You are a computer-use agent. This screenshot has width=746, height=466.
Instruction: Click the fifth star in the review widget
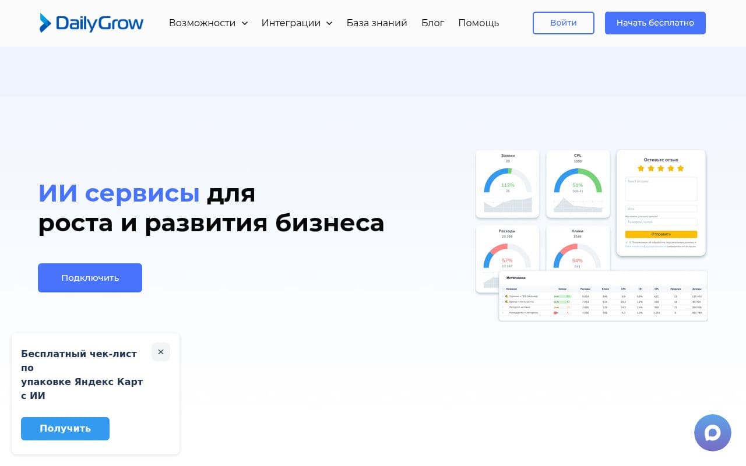681,168
